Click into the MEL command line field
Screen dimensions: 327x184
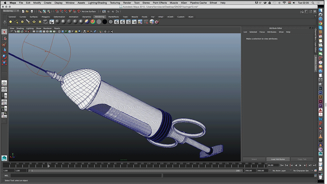click(86, 176)
